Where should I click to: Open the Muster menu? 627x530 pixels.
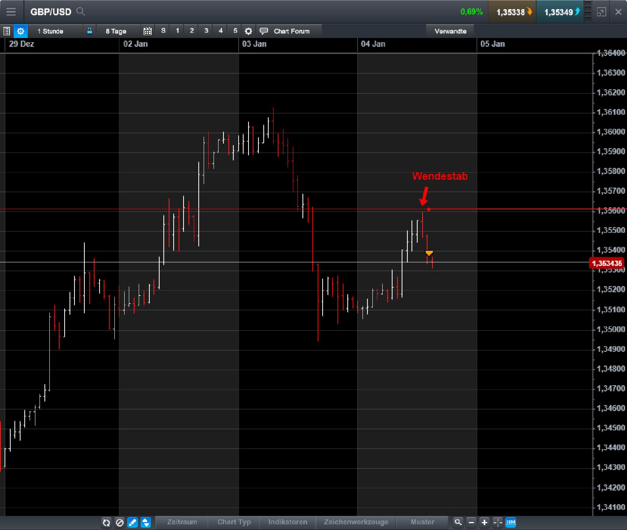(423, 522)
